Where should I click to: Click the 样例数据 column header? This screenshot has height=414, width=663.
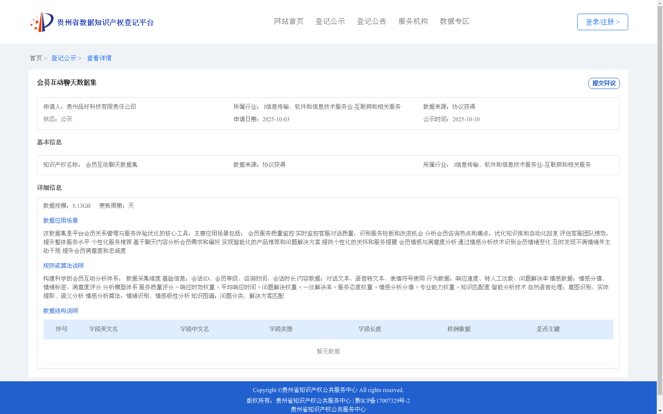click(459, 329)
